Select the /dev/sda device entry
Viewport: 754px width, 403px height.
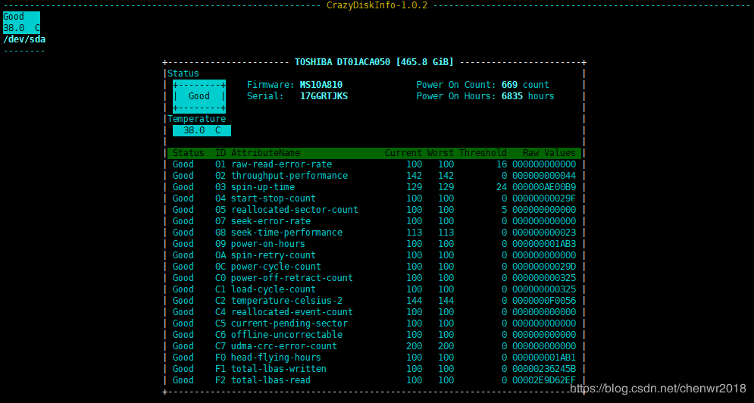click(x=24, y=39)
